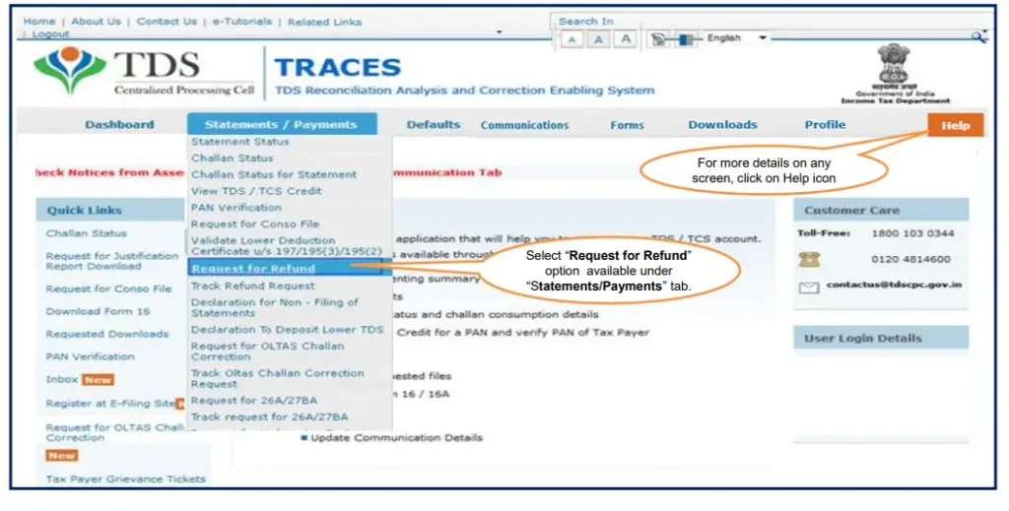Open the Communications tab
Image resolution: width=1009 pixels, height=511 pixels.
pyautogui.click(x=524, y=125)
